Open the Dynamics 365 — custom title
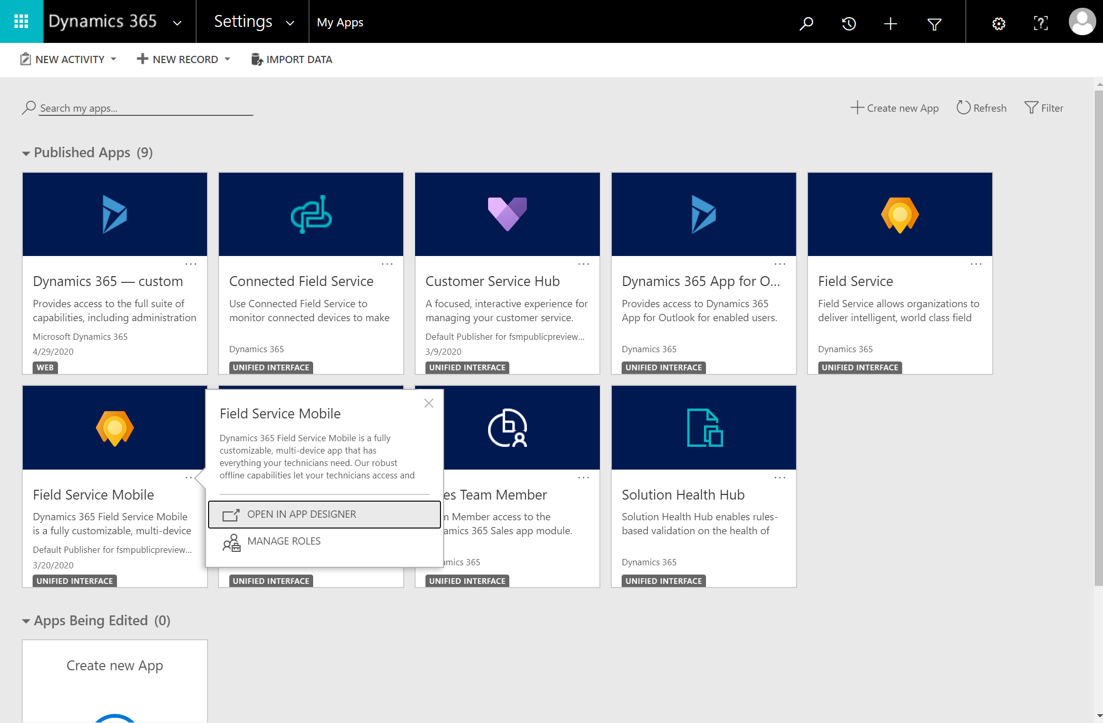The height and width of the screenshot is (723, 1103). pos(108,281)
